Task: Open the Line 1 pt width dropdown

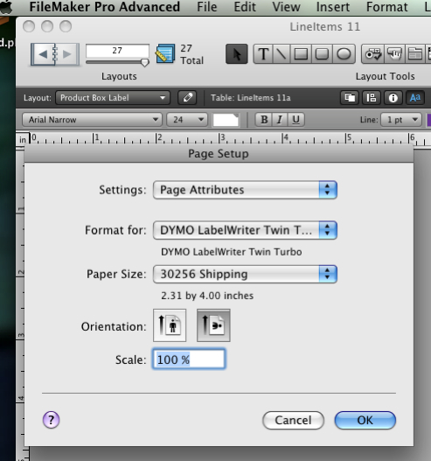Action: click(401, 120)
